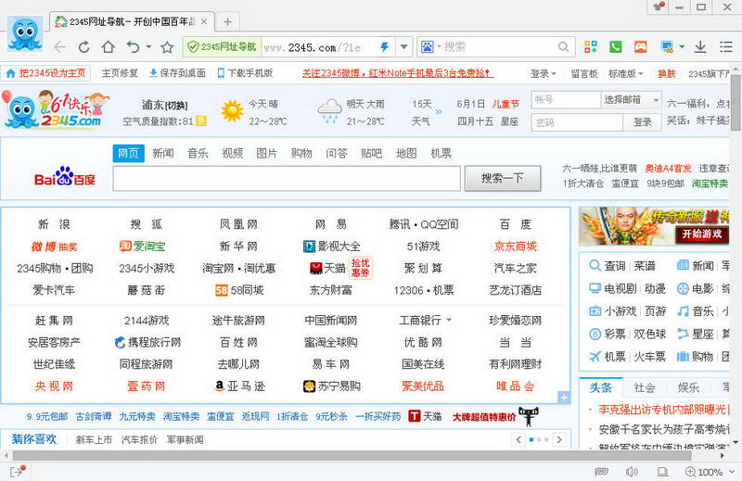Screen dimensions: 742x481
Task: Expand the 标准版 version dropdown
Action: tap(626, 73)
